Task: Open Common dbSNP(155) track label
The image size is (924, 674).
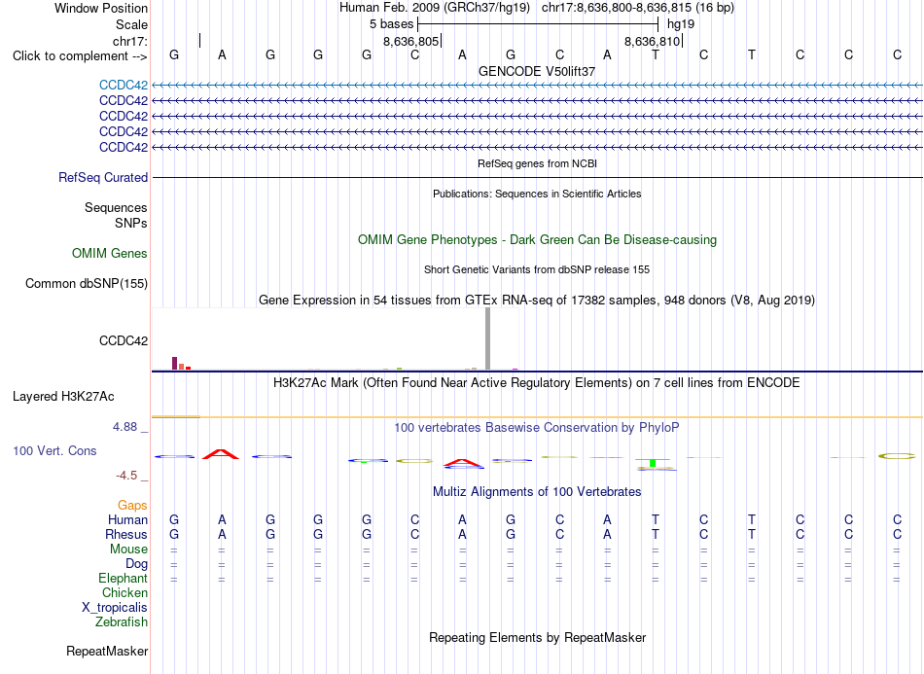Action: click(87, 283)
